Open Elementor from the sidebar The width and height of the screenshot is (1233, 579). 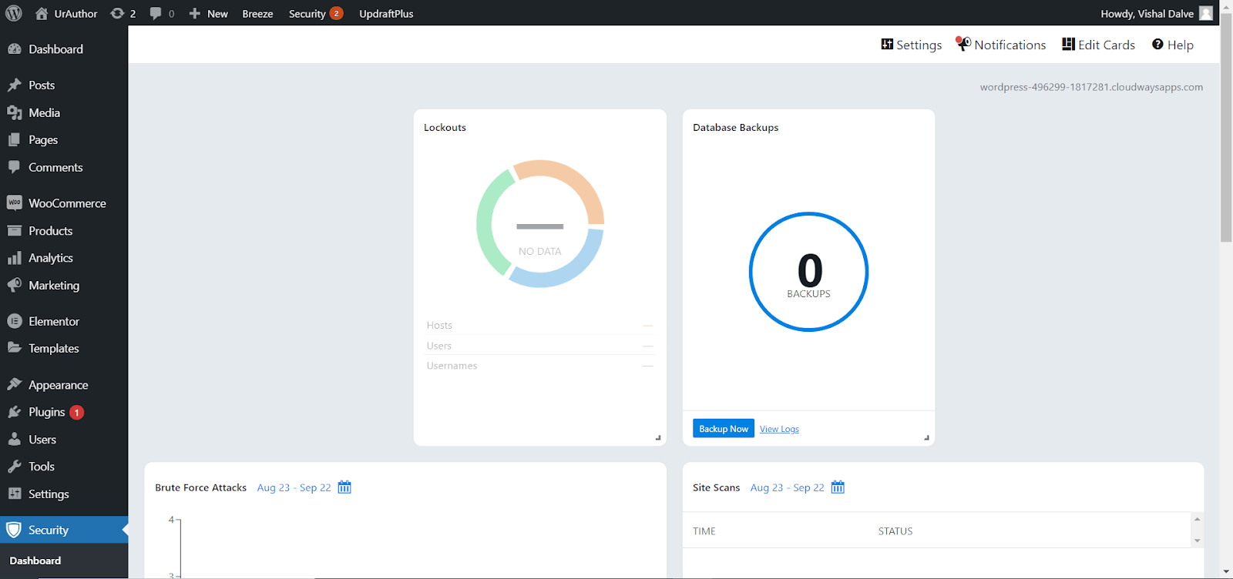pyautogui.click(x=53, y=321)
